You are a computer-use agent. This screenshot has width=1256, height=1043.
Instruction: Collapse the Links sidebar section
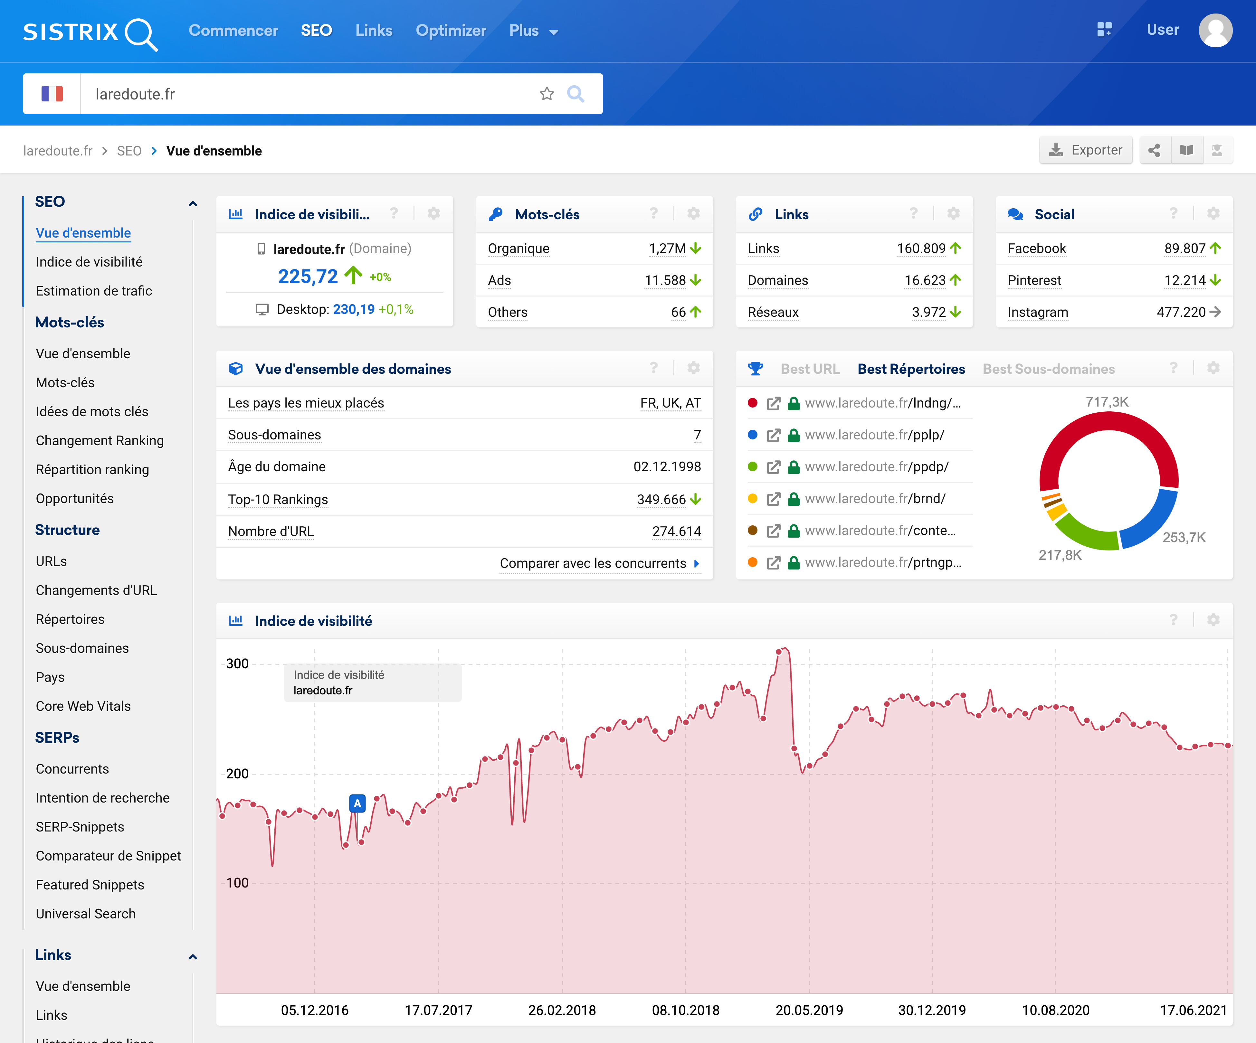[193, 957]
